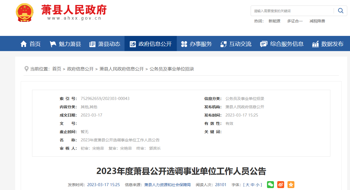
Task: Click the reading count 28101
Action: click(x=221, y=185)
